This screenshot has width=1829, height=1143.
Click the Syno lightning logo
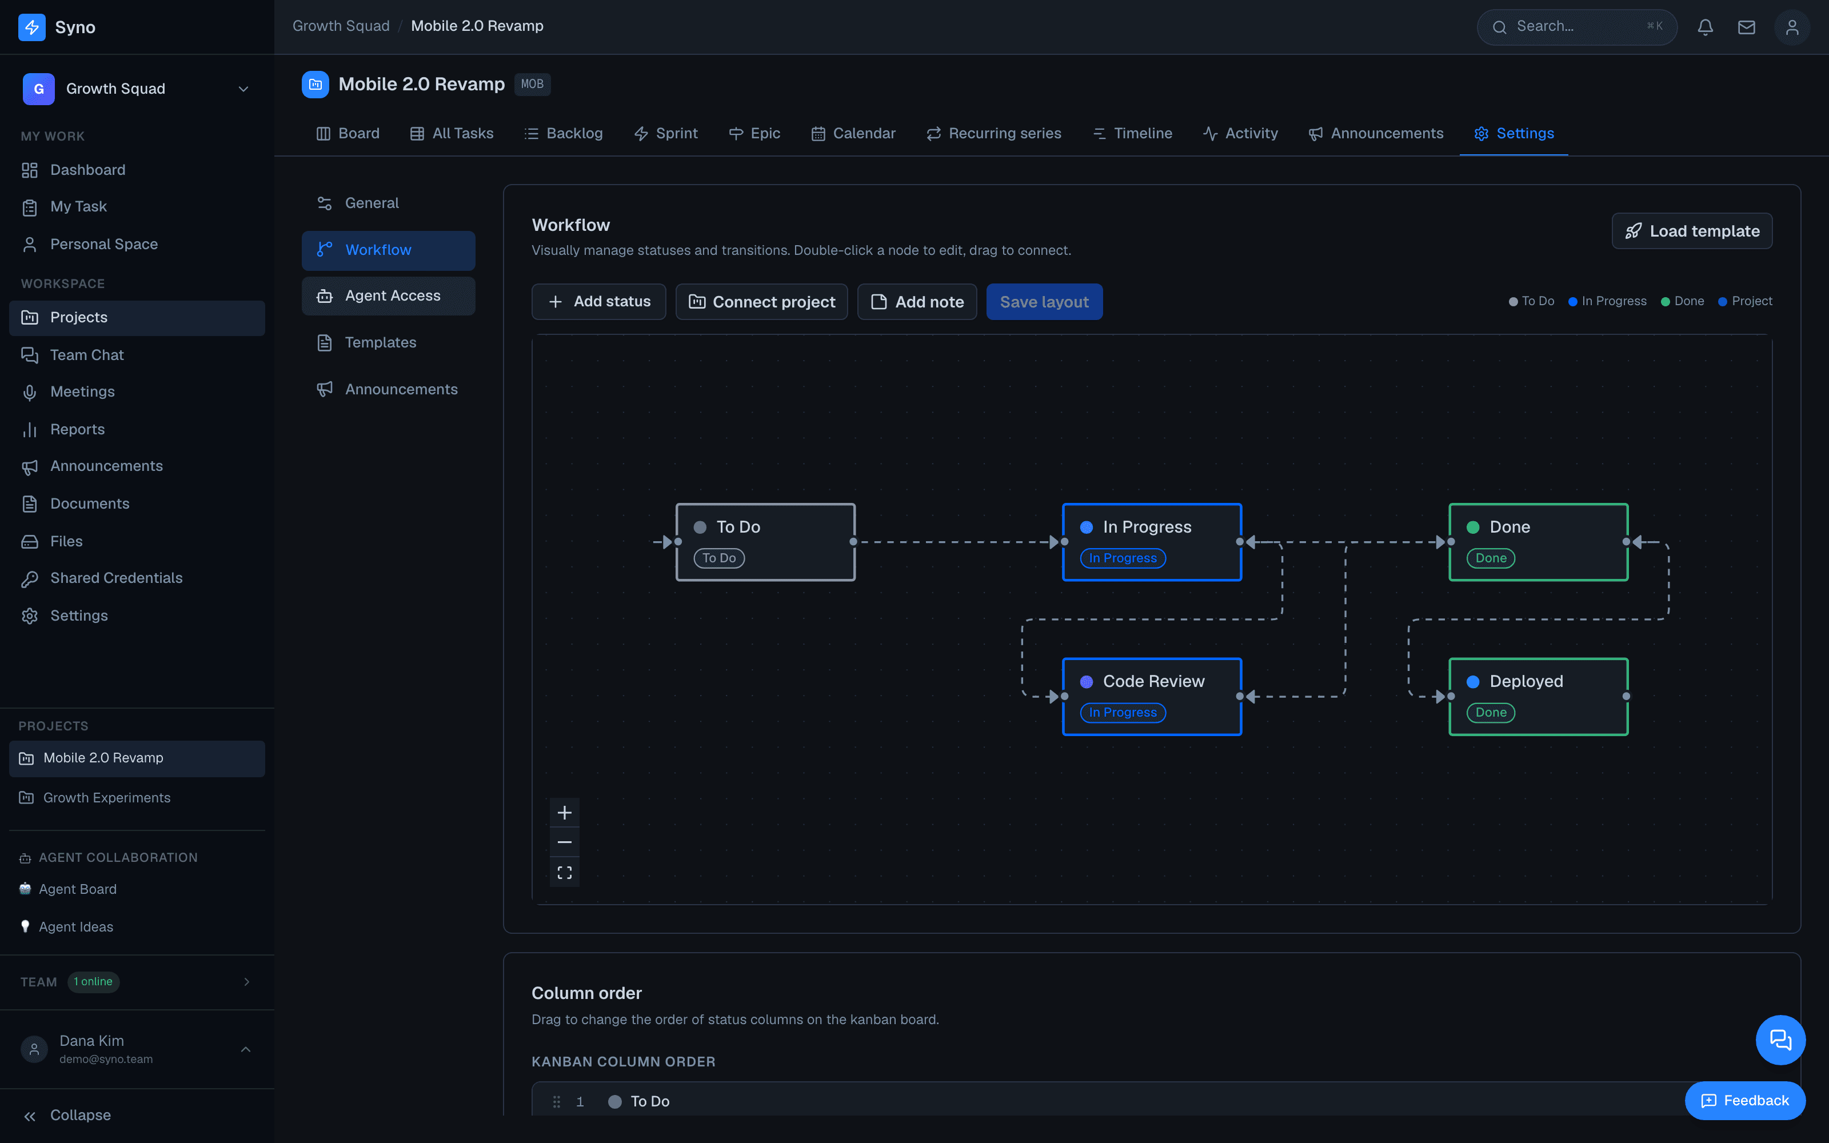(32, 27)
